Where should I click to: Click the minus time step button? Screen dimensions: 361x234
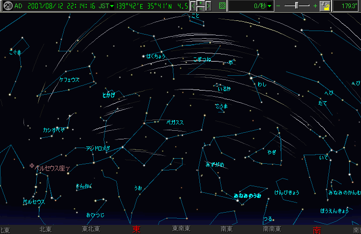[x=201, y=9]
